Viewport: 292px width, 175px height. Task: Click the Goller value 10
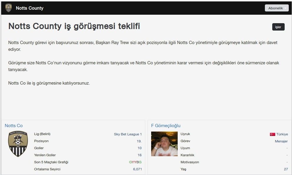[x=139, y=148]
